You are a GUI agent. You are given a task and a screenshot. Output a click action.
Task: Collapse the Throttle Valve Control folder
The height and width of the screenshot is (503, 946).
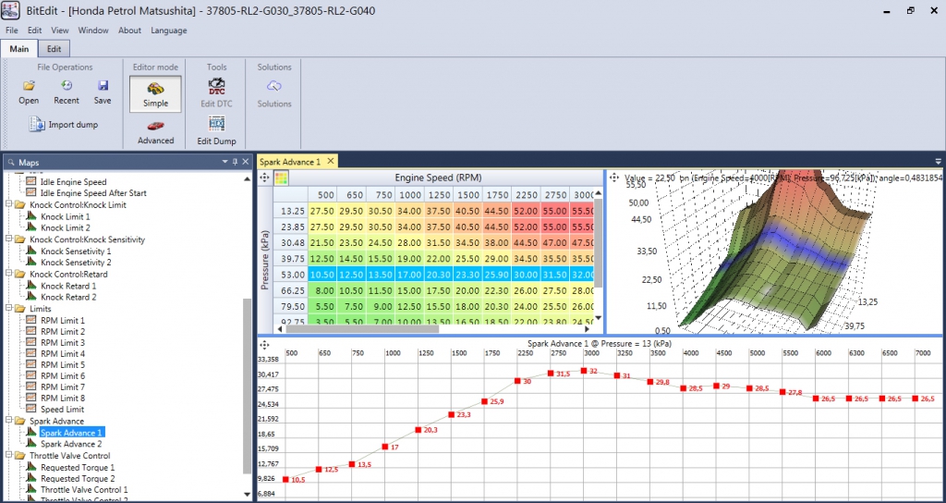[9, 455]
